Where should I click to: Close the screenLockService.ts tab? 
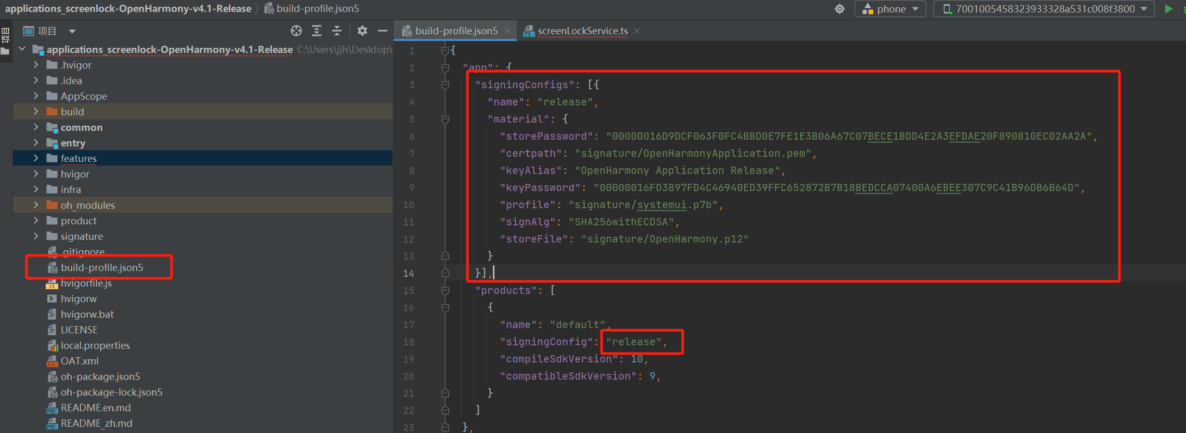(x=637, y=31)
